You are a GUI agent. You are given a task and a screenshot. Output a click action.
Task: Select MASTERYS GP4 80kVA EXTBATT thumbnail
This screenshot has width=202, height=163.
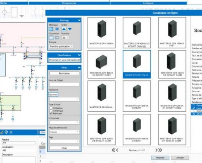pyautogui.click(x=137, y=96)
